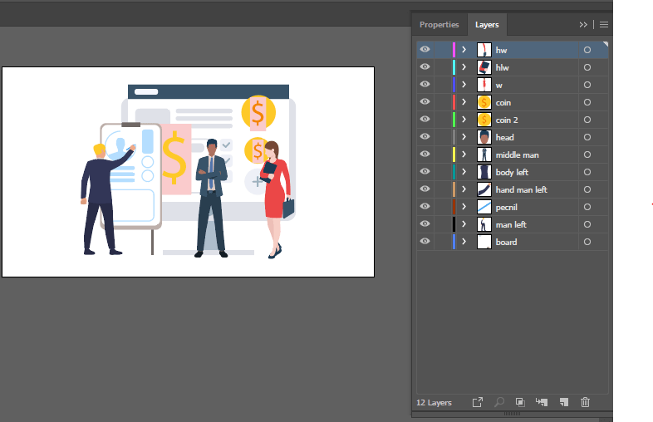Image resolution: width=653 pixels, height=422 pixels.
Task: Click the Create New Sublayer icon
Action: (542, 402)
